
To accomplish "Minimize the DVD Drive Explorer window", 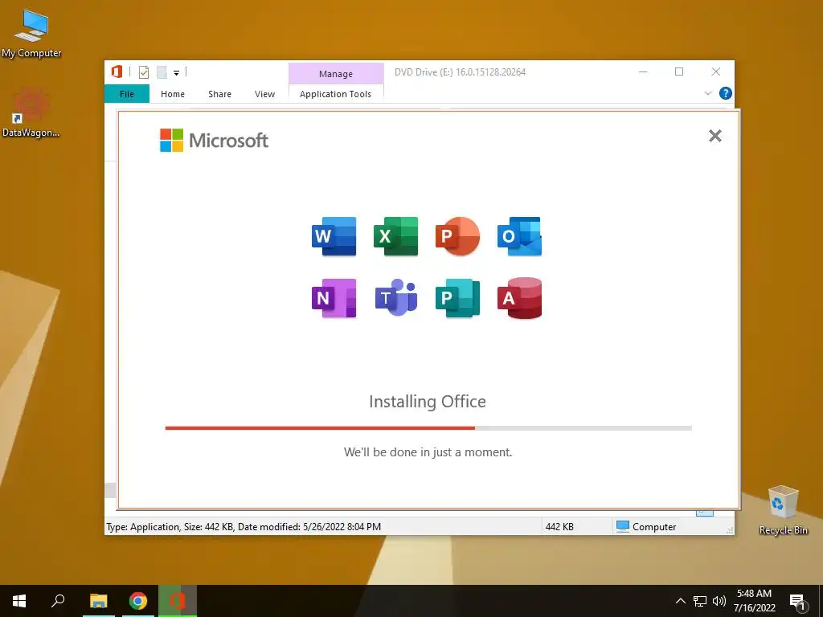I will point(643,72).
